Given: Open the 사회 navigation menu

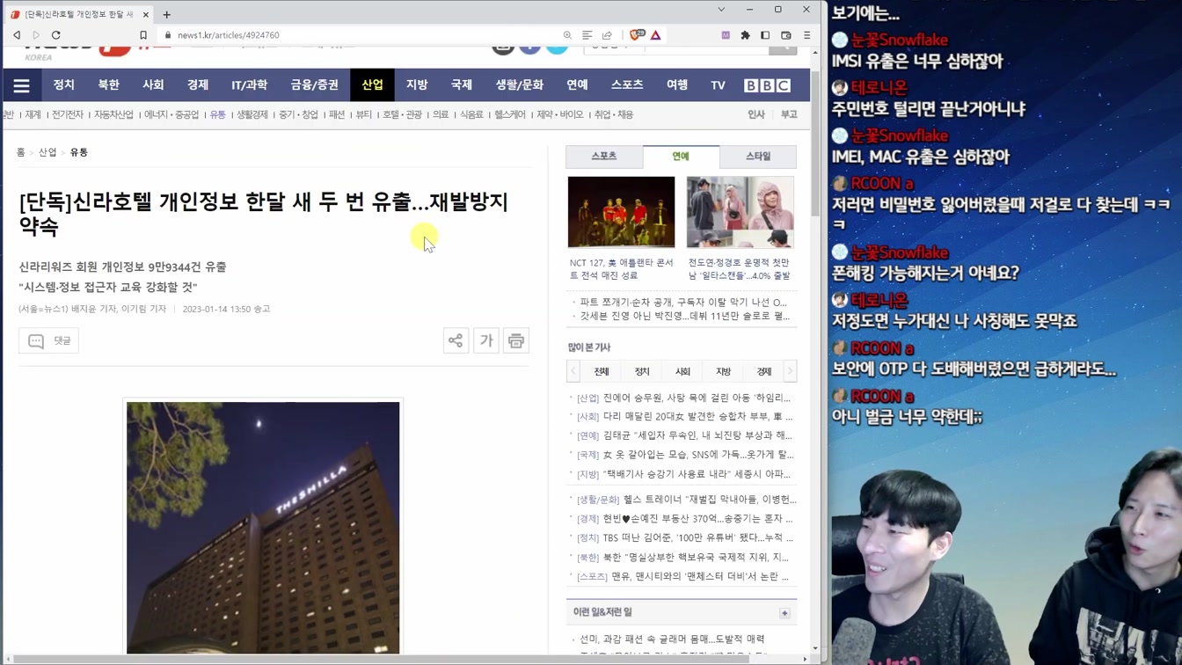Looking at the screenshot, I should pyautogui.click(x=153, y=85).
